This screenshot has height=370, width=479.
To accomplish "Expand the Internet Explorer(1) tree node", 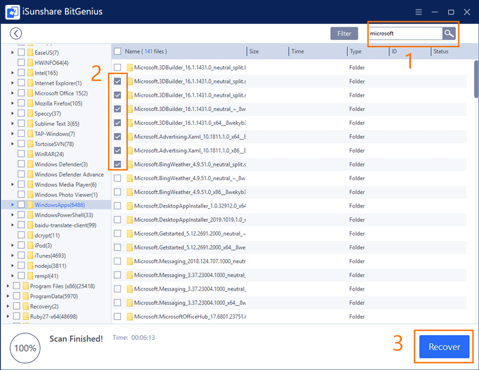I will click(12, 83).
